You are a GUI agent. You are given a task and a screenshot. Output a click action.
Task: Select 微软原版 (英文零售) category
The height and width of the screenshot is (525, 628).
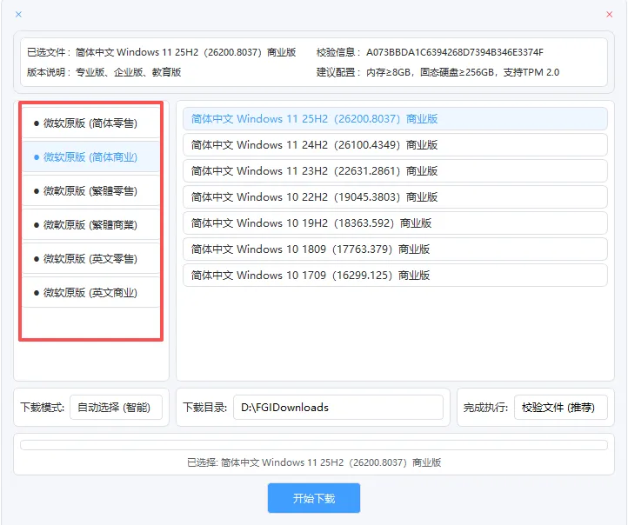91,258
